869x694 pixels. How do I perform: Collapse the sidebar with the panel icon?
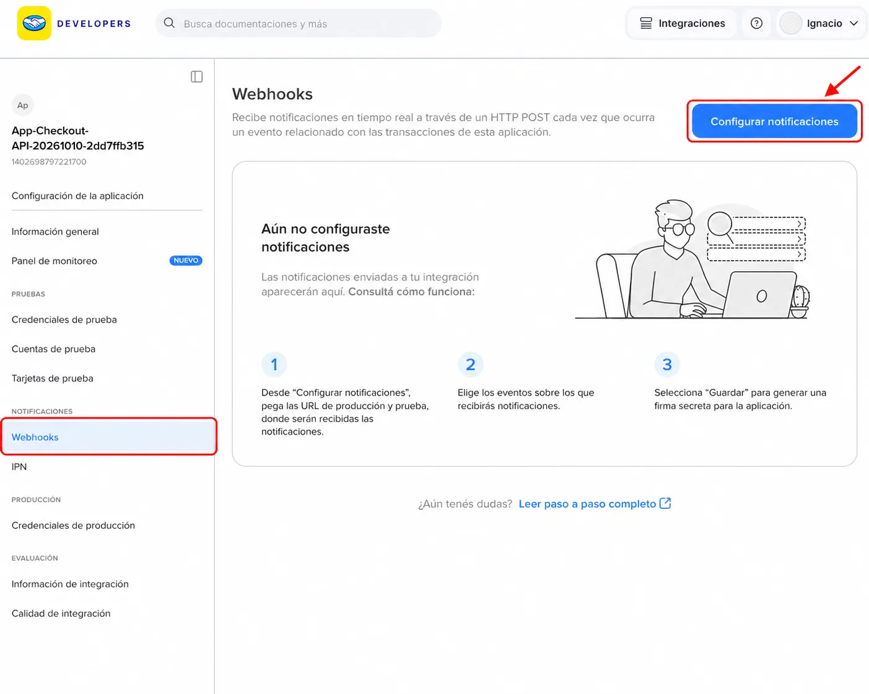[x=196, y=77]
